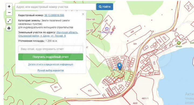Zoom out with the minus button
This screenshot has width=194, height=105.
[x=9, y=13]
